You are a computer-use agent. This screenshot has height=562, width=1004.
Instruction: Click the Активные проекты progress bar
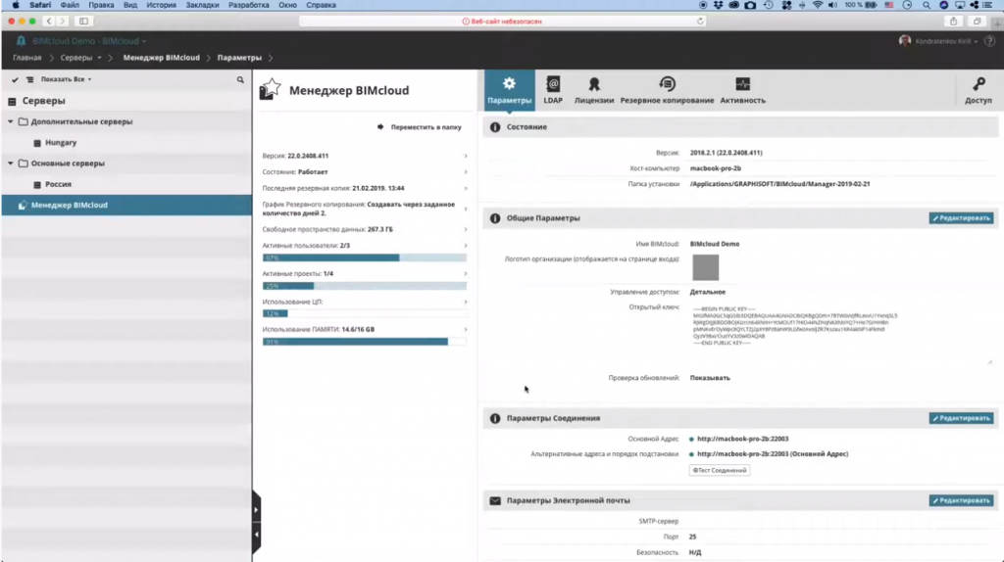pyautogui.click(x=365, y=286)
